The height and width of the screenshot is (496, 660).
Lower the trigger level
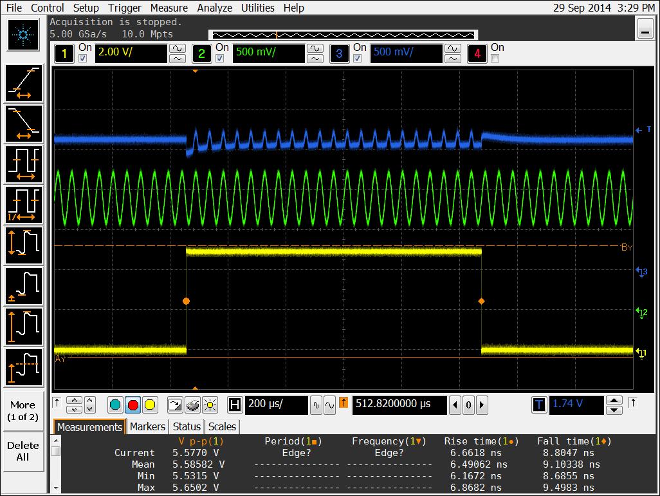(614, 410)
